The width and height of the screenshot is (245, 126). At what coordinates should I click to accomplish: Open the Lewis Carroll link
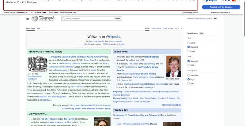[90, 60]
